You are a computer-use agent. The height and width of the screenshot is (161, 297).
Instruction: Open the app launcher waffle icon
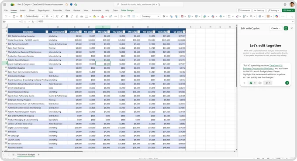[5, 4]
